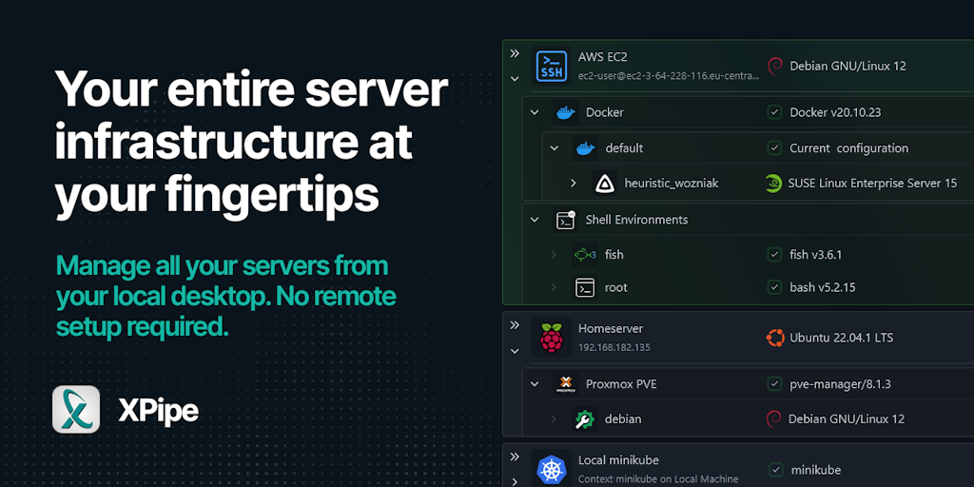
Task: Collapse the Proxmox PVE entry
Action: pos(535,384)
